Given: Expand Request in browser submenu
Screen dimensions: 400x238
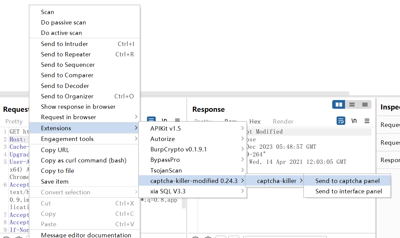Looking at the screenshot, I should 85,117.
